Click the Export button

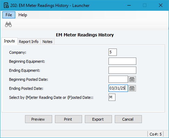(98, 119)
